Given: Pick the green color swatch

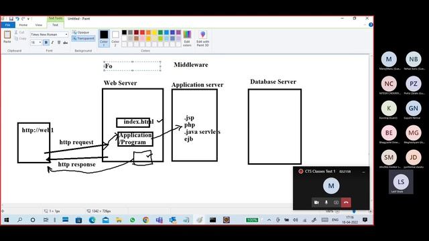Looking at the screenshot, I should (160, 33).
